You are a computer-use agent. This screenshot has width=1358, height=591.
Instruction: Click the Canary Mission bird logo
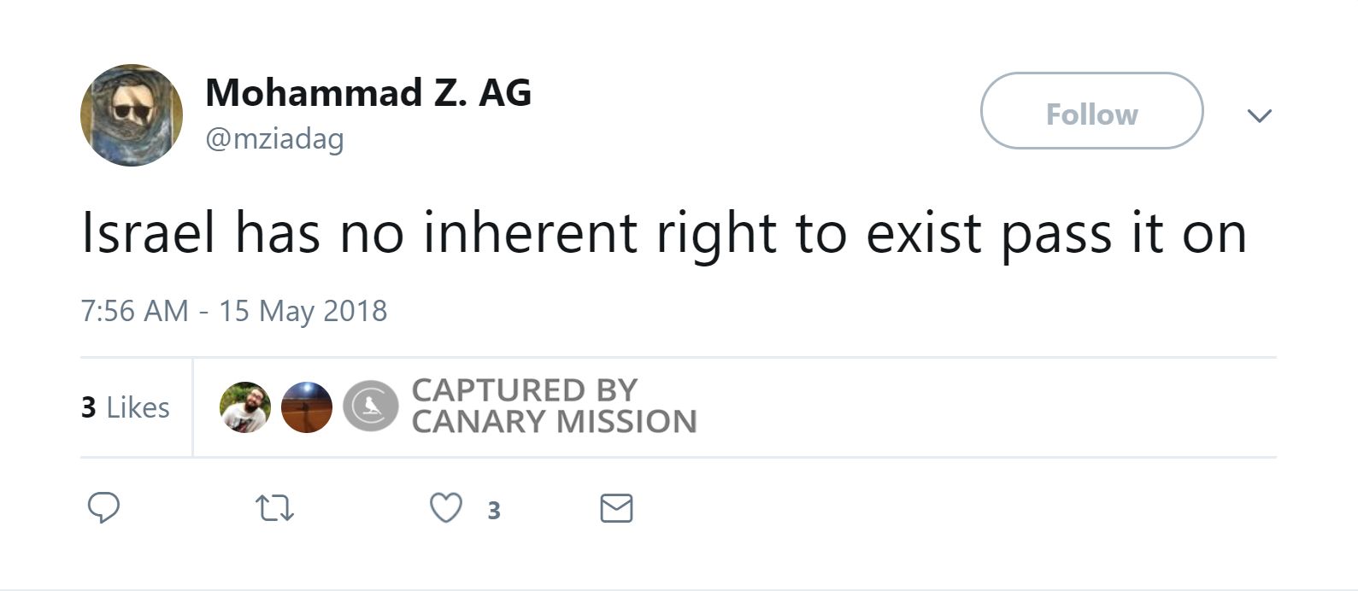point(371,407)
